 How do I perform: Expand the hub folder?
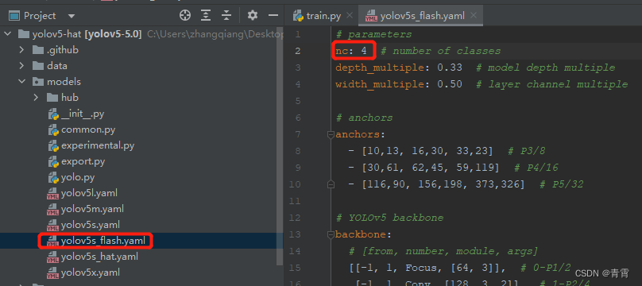36,98
